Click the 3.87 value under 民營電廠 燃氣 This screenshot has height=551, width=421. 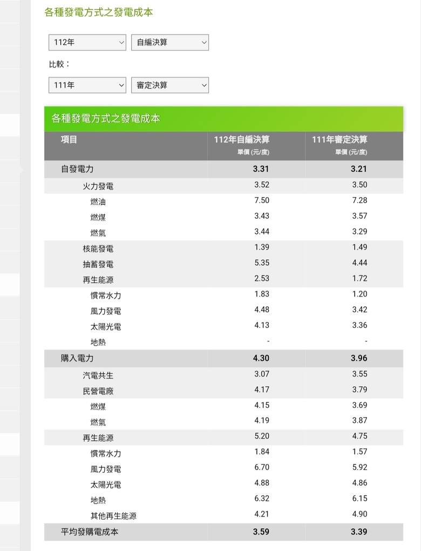coord(360,420)
